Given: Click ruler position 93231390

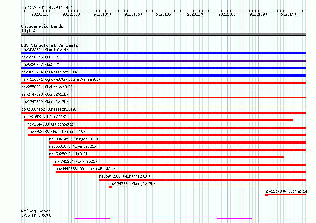Looking at the screenshot, I should (x=258, y=14).
